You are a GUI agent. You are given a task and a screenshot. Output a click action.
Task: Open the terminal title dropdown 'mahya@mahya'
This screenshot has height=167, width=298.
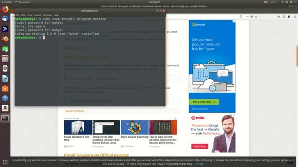90,11
